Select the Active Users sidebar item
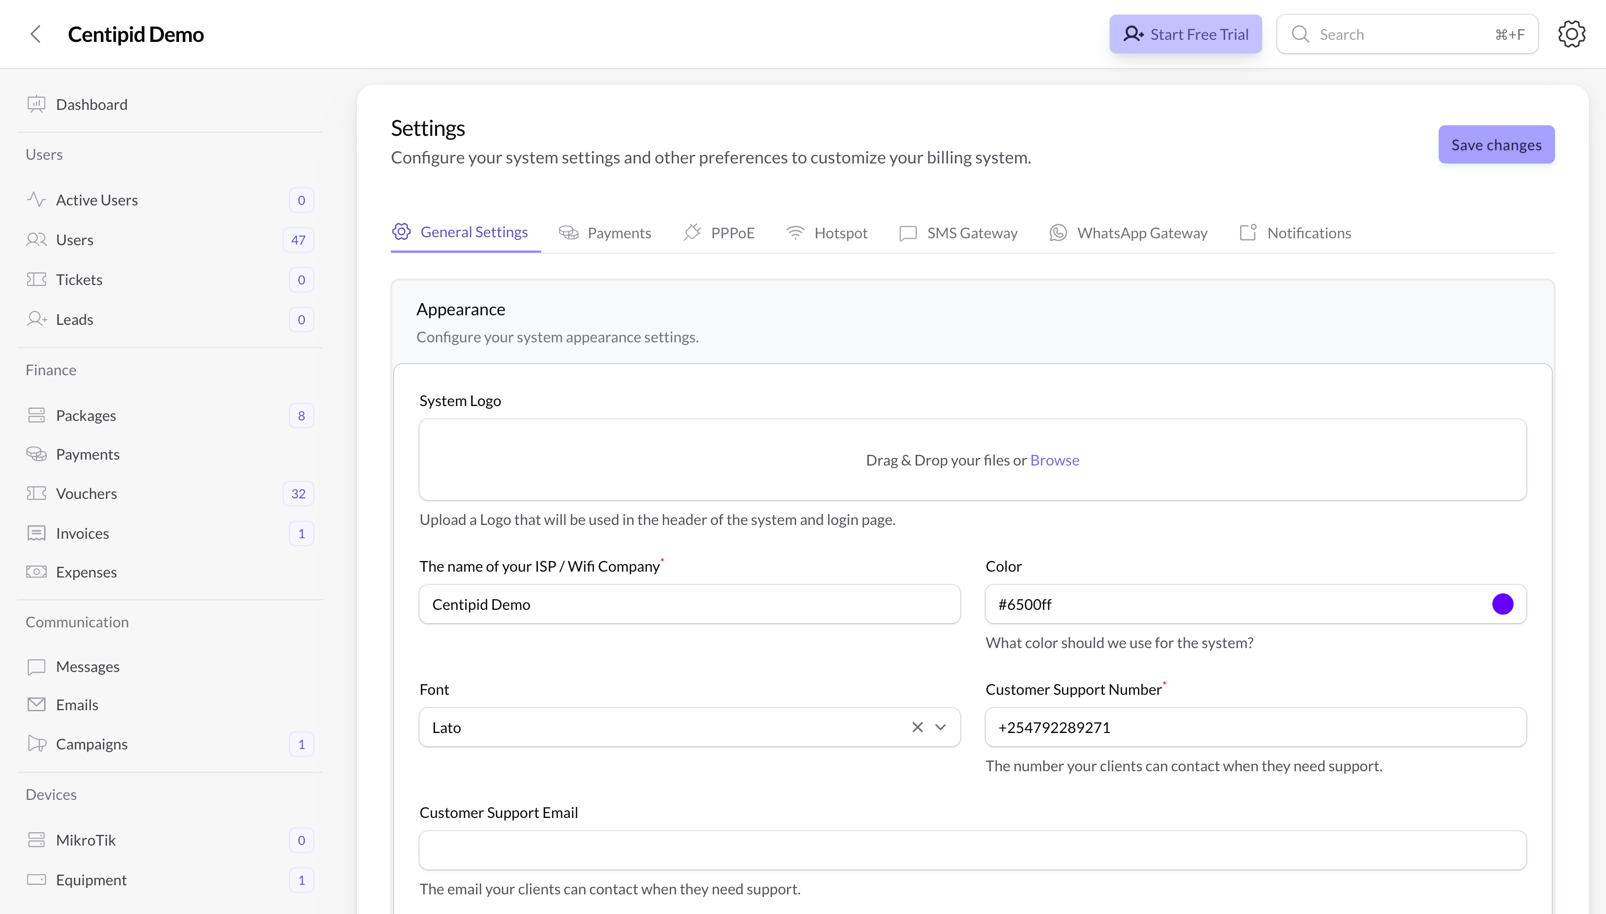Image resolution: width=1606 pixels, height=914 pixels. pyautogui.click(x=97, y=200)
